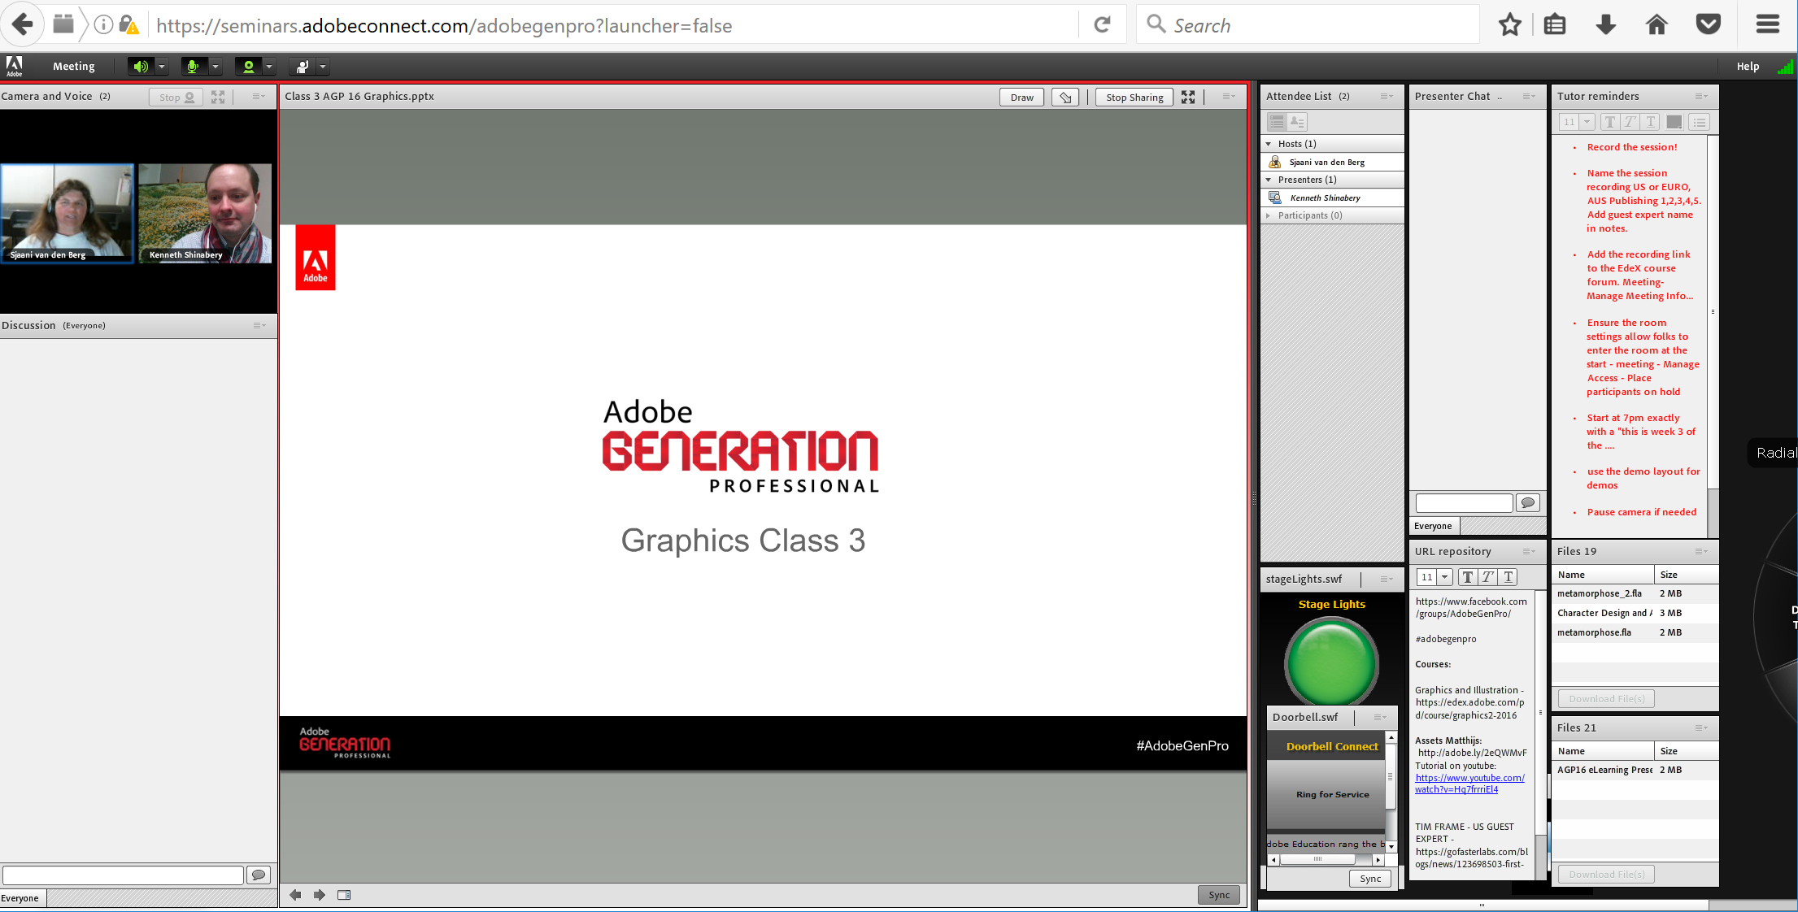1798x912 pixels.
Task: Click the Stop Sharing button
Action: click(x=1132, y=97)
